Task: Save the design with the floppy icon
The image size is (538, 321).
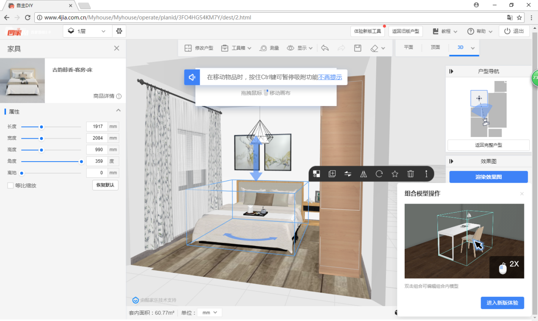Action: click(358, 48)
